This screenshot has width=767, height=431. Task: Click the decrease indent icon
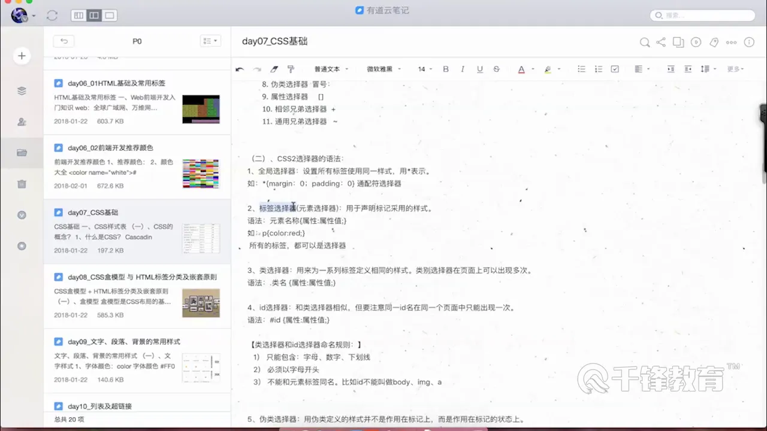688,69
